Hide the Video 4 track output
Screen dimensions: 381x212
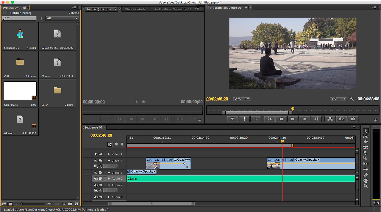tap(96, 154)
